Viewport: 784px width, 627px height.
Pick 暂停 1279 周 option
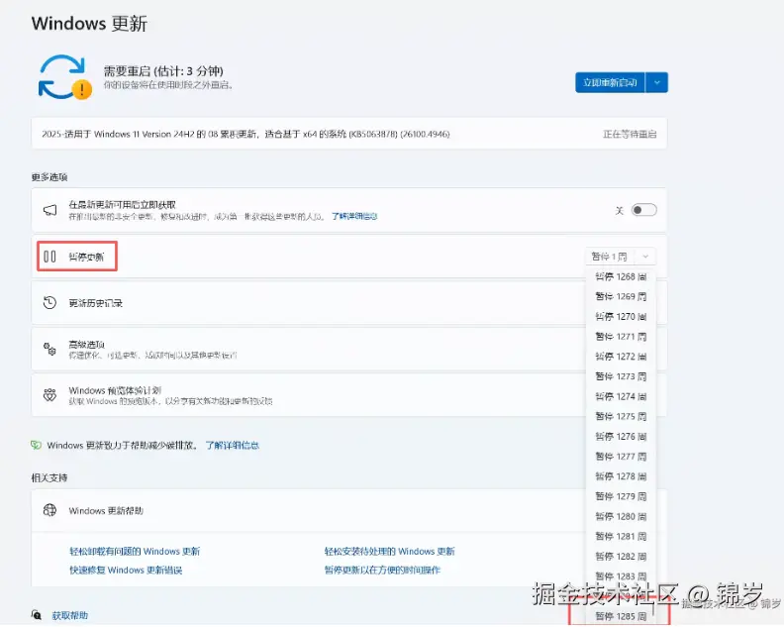(621, 496)
